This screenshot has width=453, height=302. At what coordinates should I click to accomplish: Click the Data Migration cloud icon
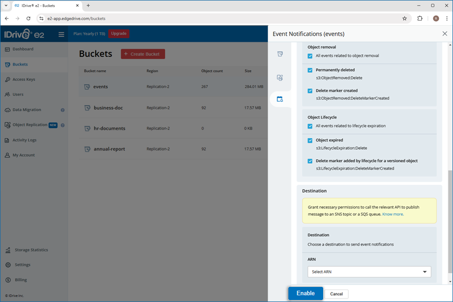coord(8,110)
